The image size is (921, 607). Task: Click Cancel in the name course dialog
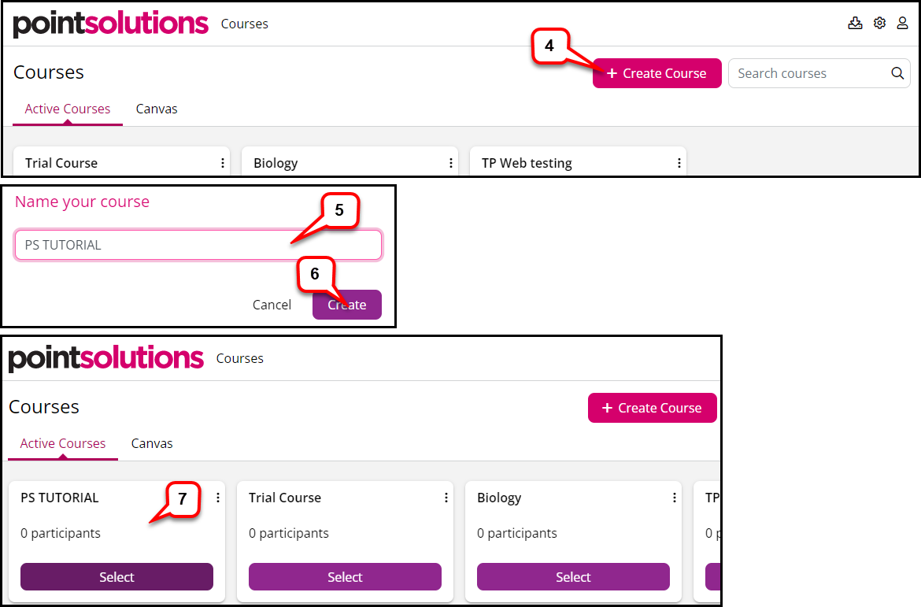click(272, 305)
